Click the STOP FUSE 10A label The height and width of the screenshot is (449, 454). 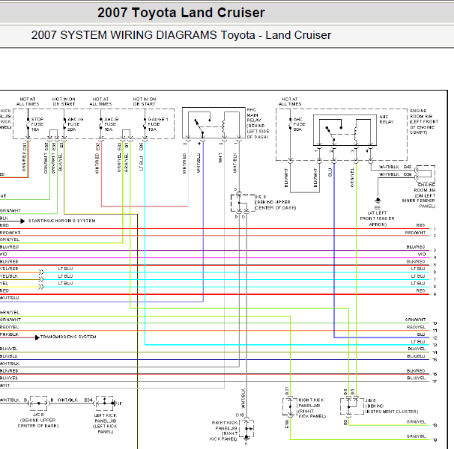click(x=37, y=124)
